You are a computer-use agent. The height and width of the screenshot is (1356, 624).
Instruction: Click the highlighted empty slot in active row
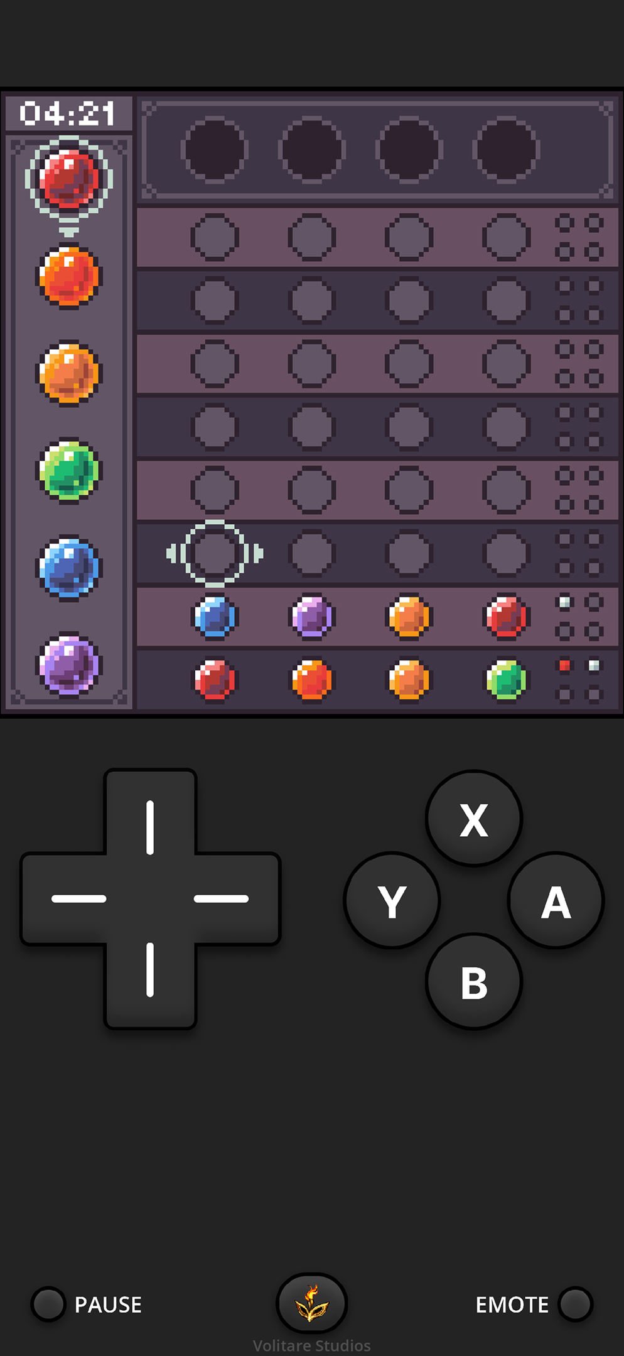(215, 553)
